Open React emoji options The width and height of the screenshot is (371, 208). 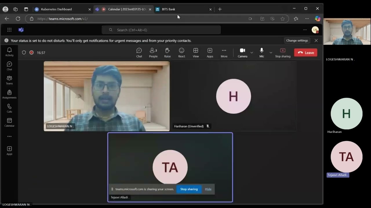pyautogui.click(x=181, y=53)
